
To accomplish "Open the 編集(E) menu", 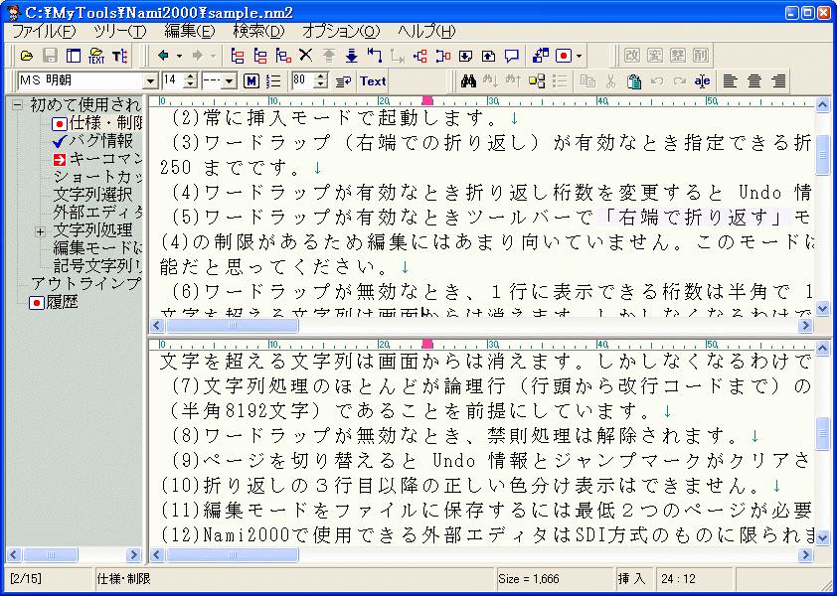I will [189, 32].
